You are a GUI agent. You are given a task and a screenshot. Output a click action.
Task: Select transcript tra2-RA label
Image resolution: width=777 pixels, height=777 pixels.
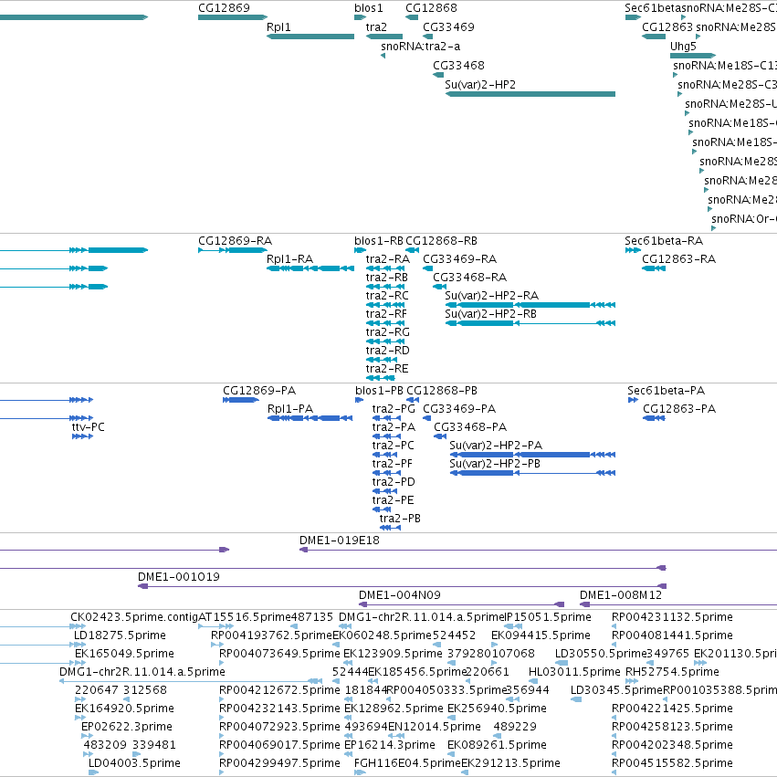click(x=388, y=259)
